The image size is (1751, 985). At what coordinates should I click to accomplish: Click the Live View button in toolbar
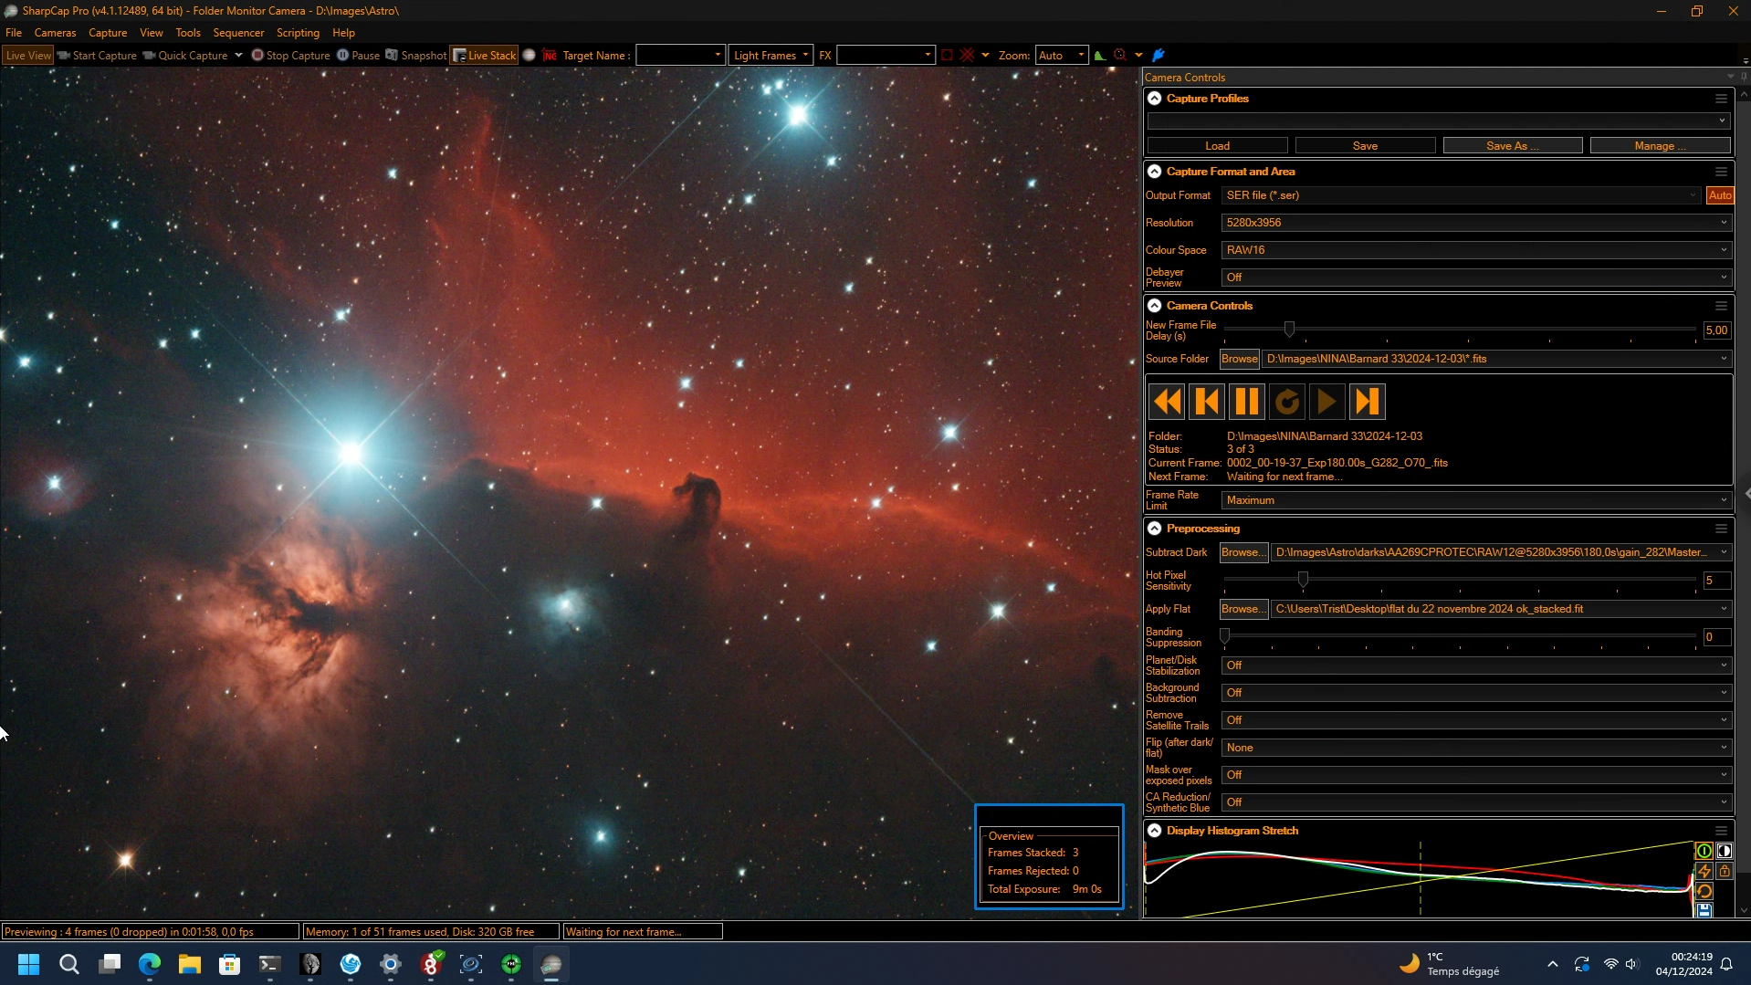[28, 56]
